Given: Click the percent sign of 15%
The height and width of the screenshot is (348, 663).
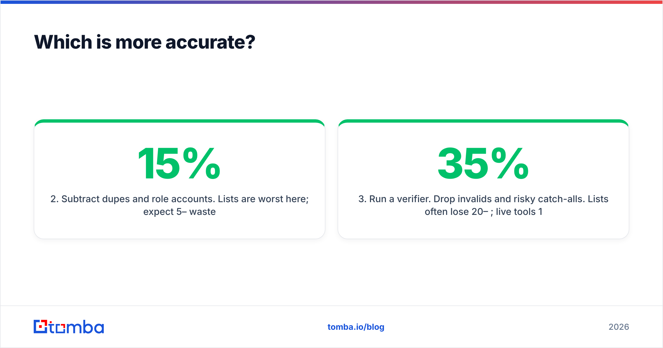Looking at the screenshot, I should pos(202,163).
